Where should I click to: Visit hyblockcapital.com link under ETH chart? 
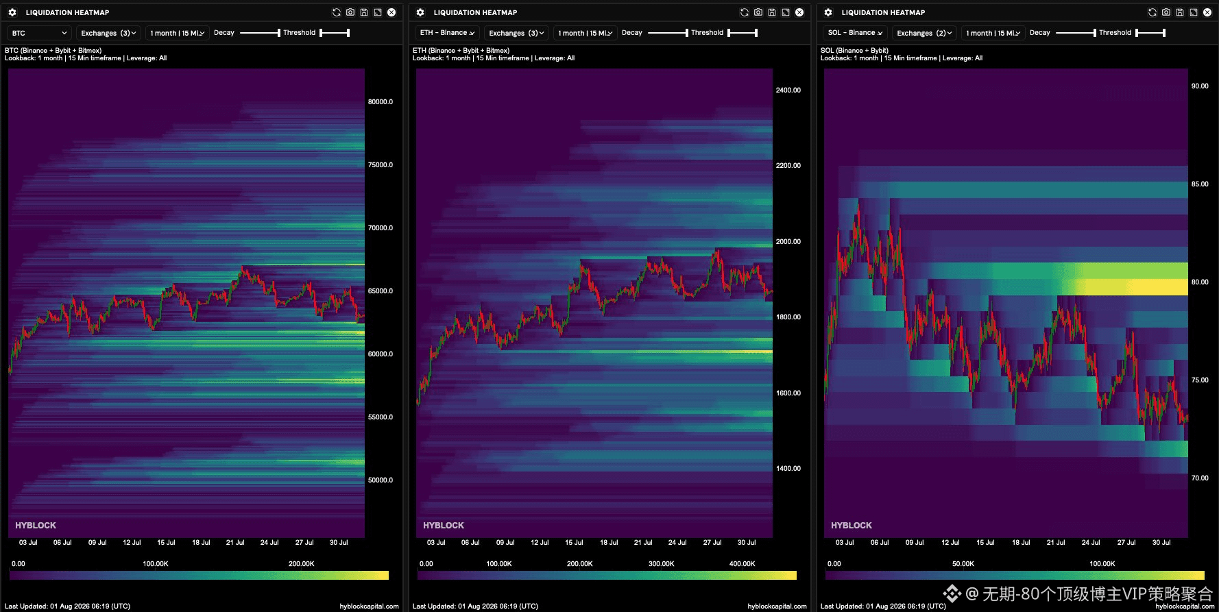[777, 607]
